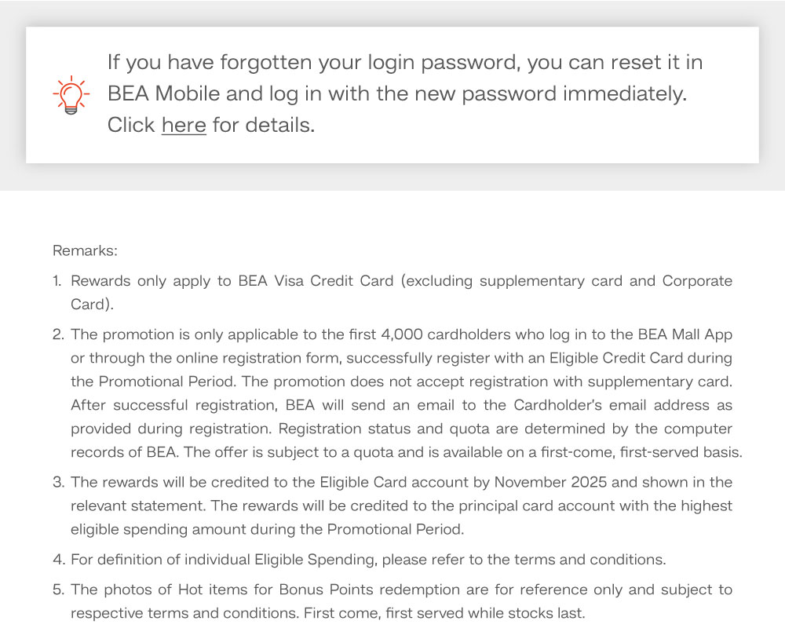This screenshot has width=785, height=628.
Task: Click the 'Remarks:' heading
Action: coord(85,250)
